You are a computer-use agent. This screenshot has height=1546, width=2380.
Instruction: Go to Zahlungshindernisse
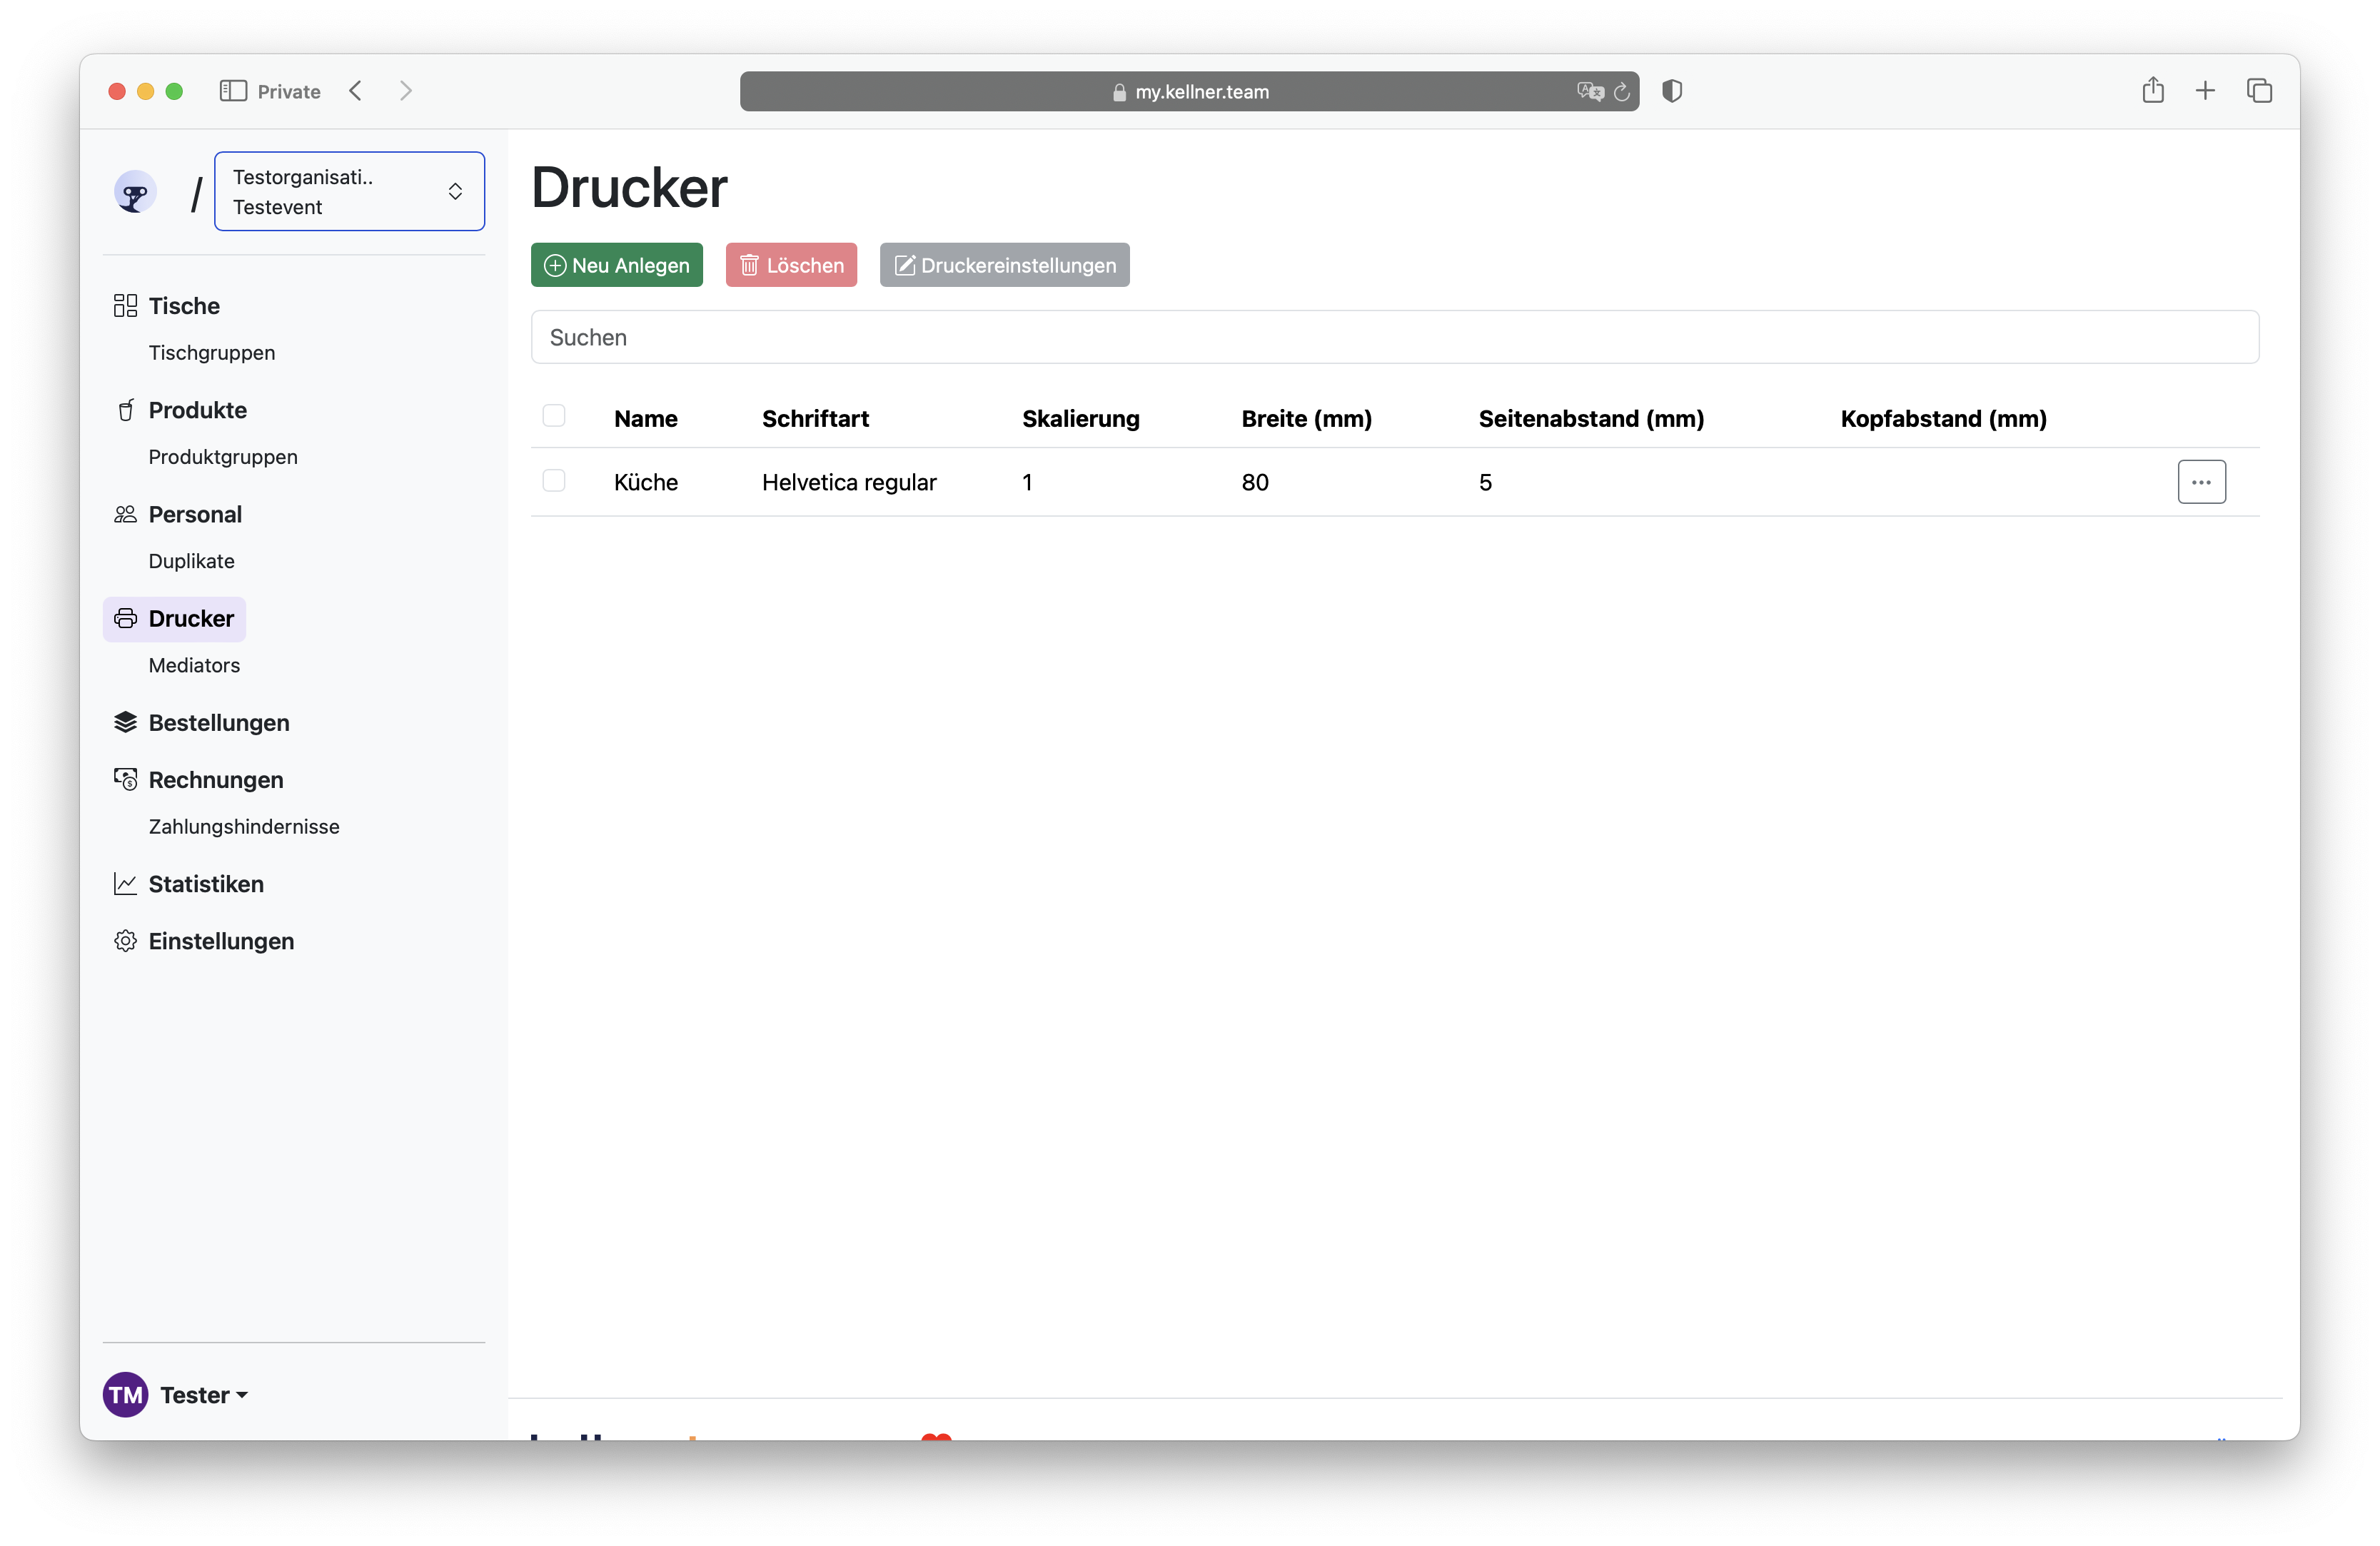(x=244, y=827)
